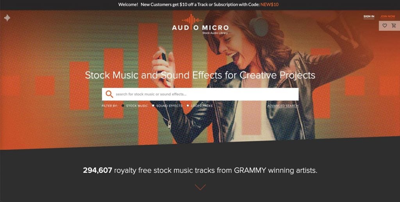This screenshot has width=400, height=202.
Task: Open favorites via the heart icon
Action: tap(385, 25)
